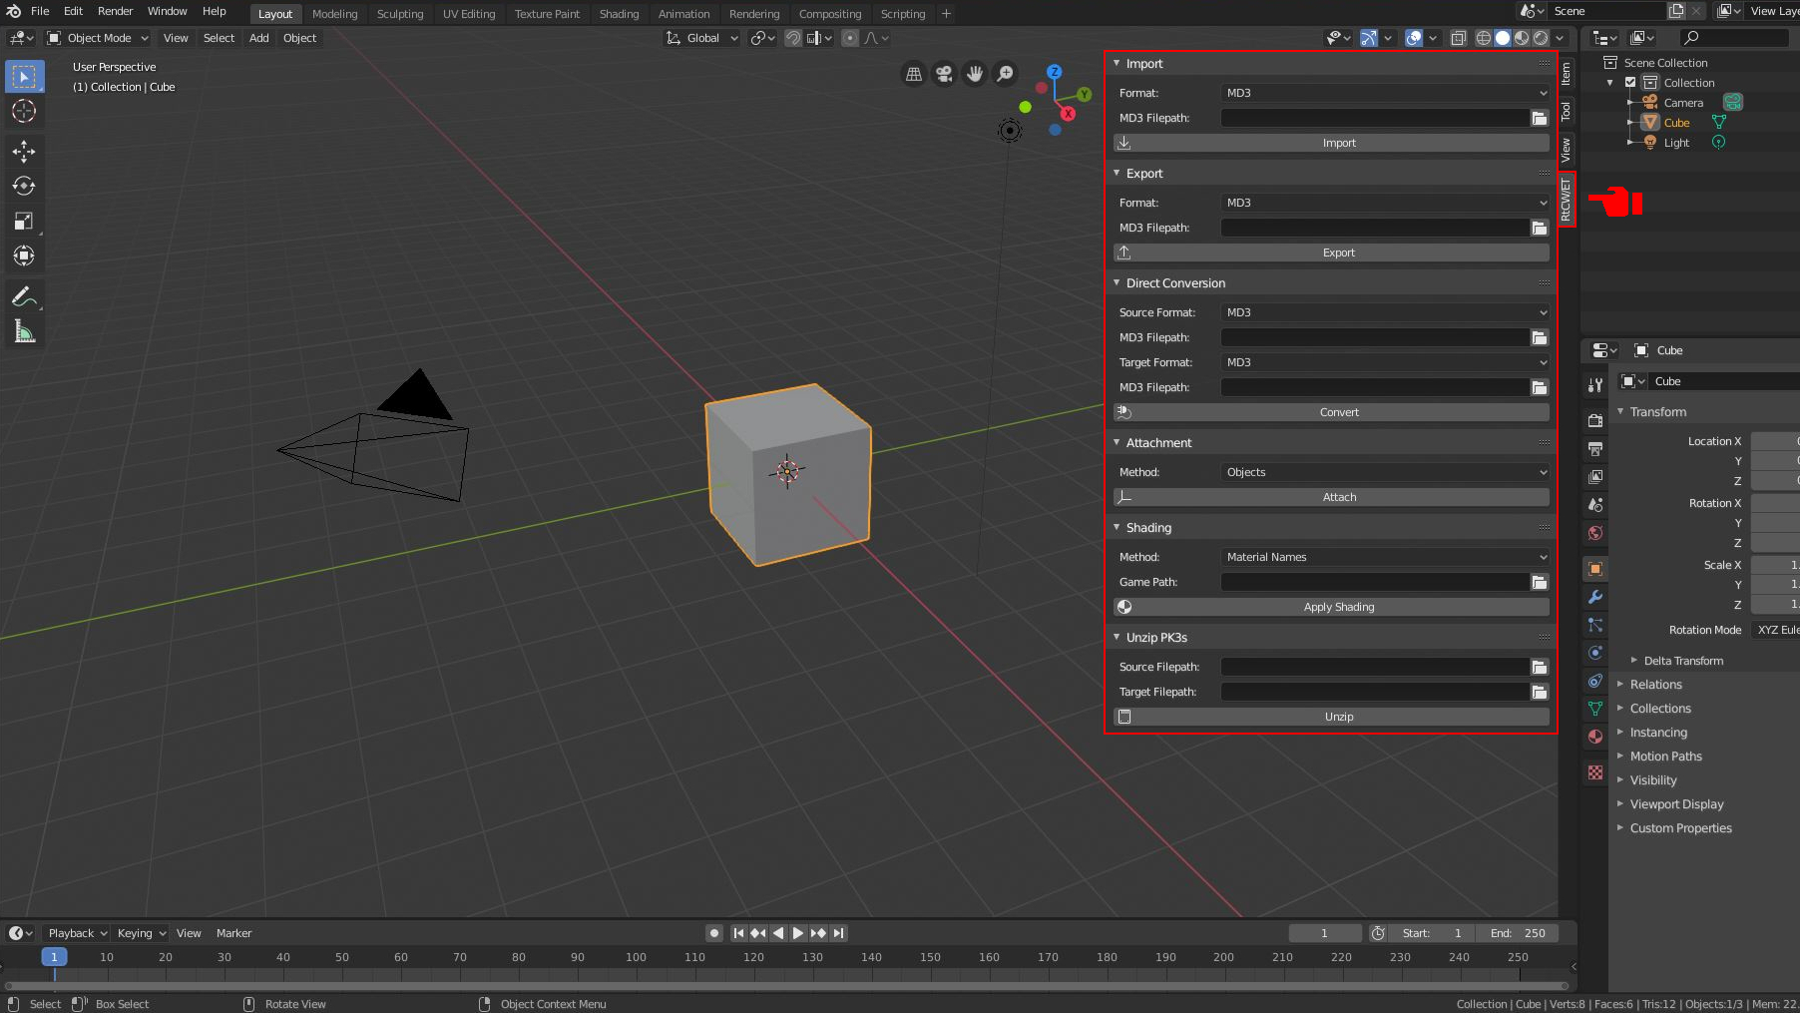Image resolution: width=1800 pixels, height=1013 pixels.
Task: Open the Attachment Method dropdown
Action: pos(1386,472)
